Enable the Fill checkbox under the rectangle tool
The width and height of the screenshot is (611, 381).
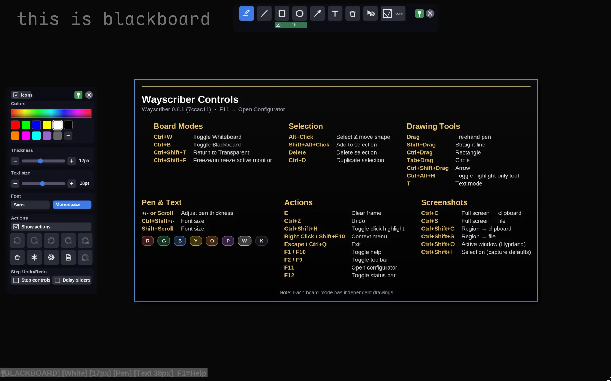[278, 25]
